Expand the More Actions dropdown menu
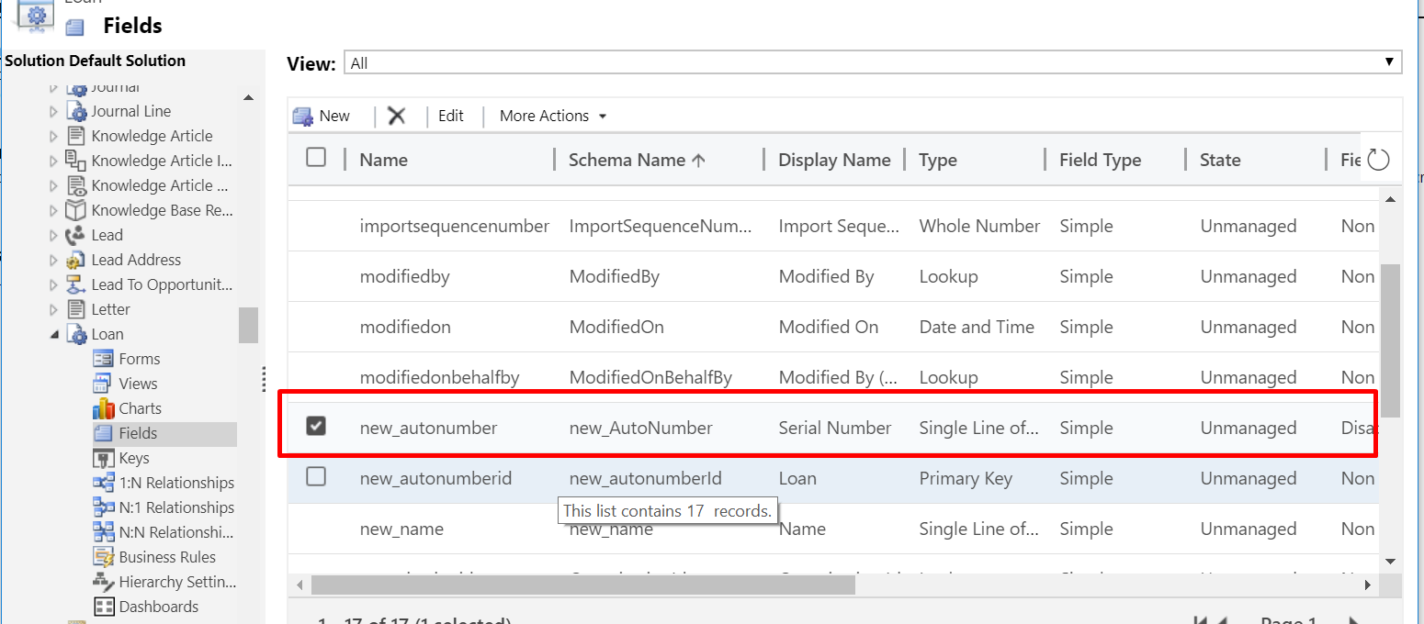 point(553,116)
